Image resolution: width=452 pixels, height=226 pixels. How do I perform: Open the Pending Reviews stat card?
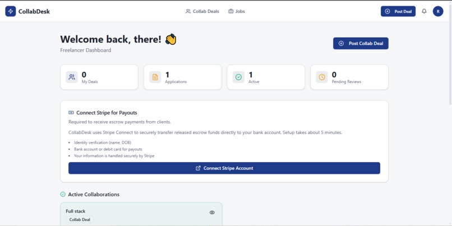coord(349,77)
